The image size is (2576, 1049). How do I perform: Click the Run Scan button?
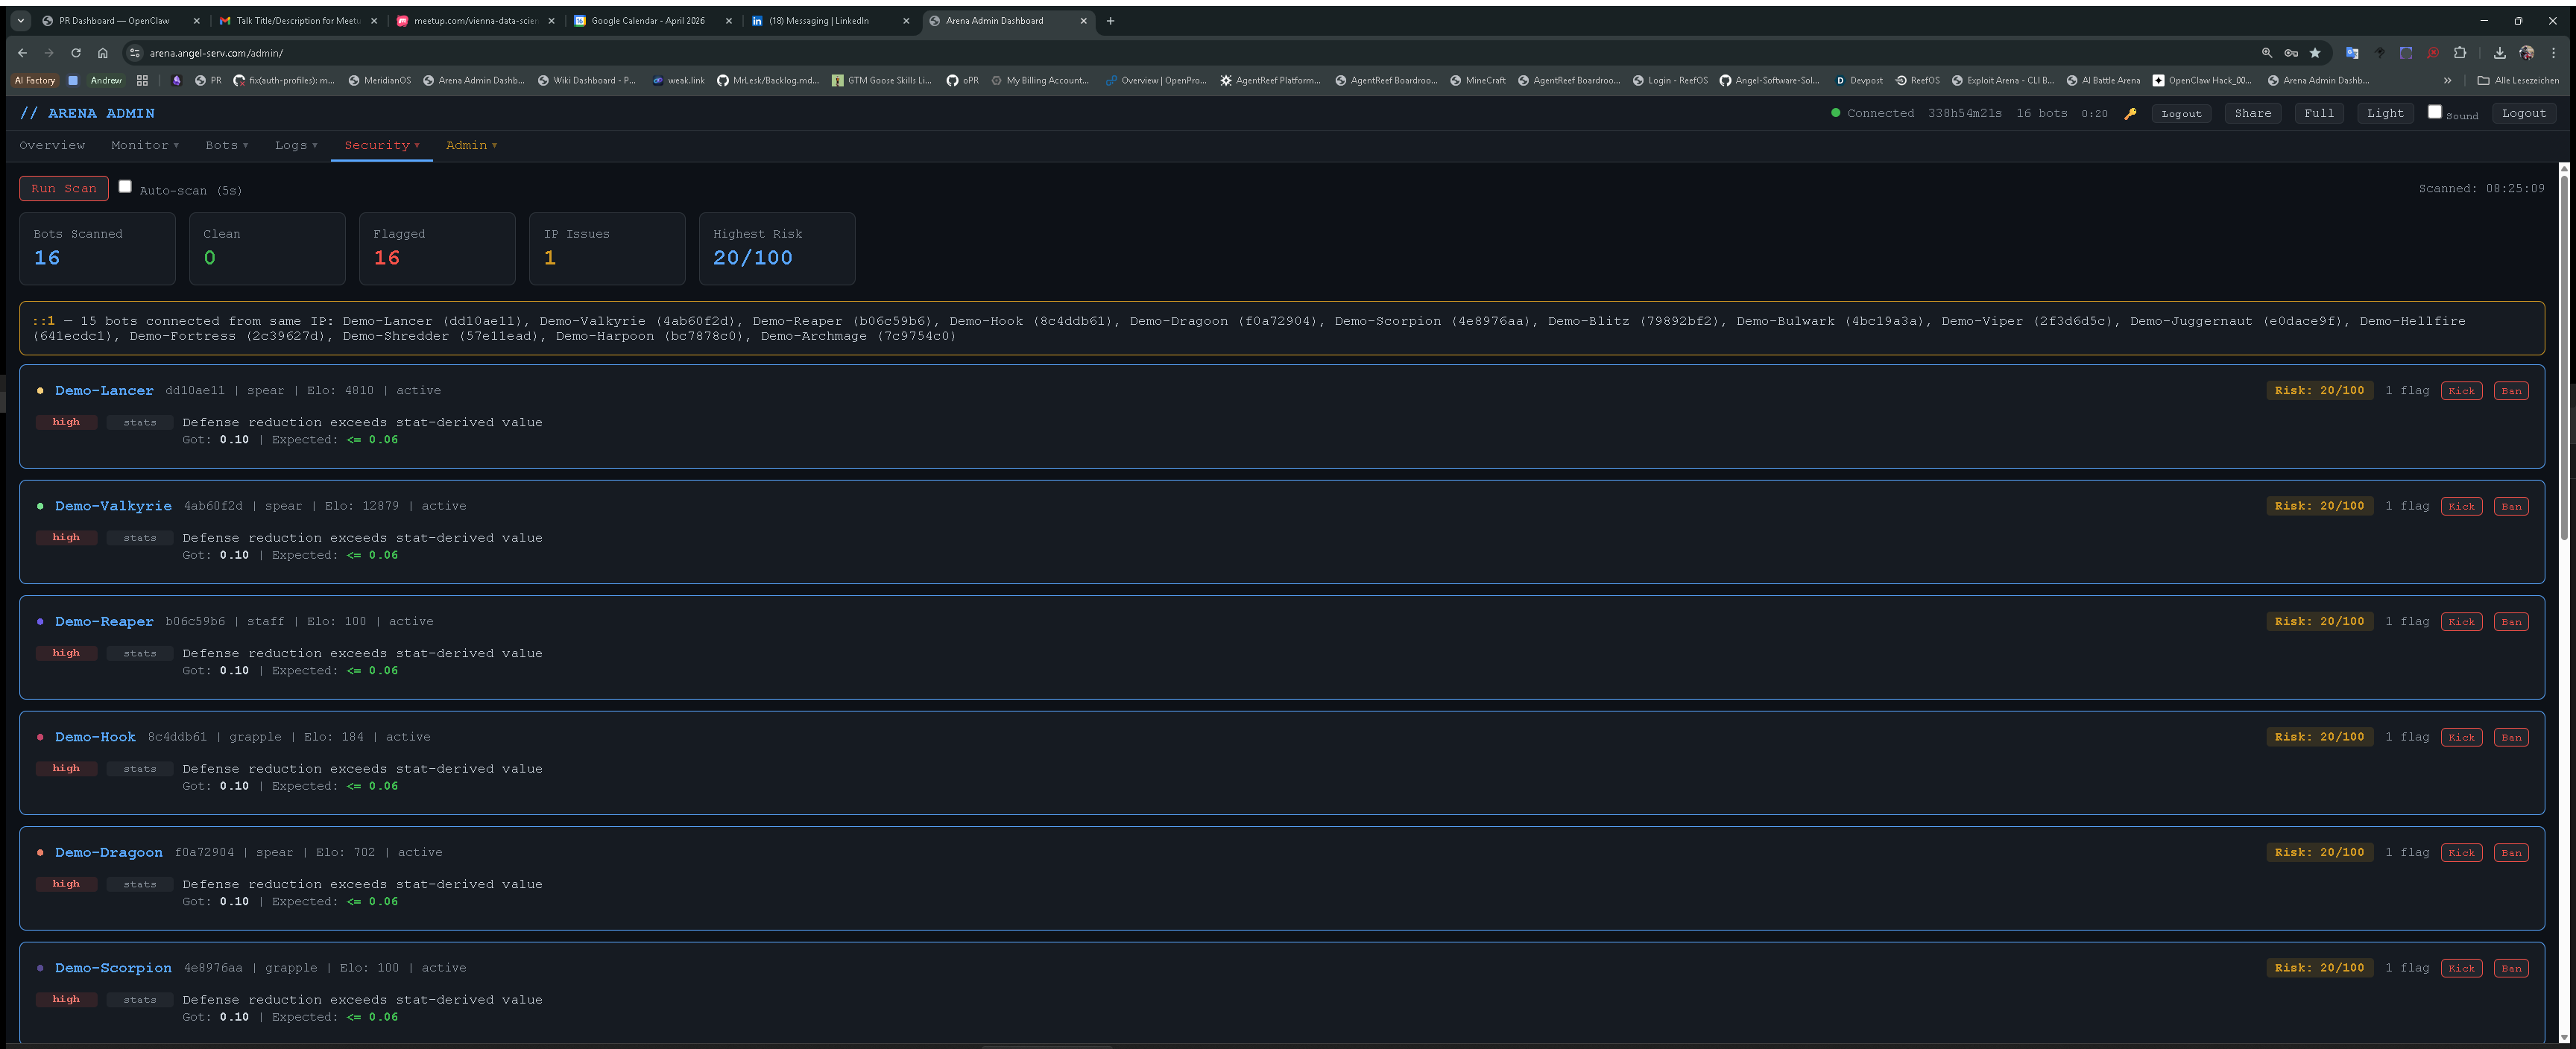(x=64, y=188)
